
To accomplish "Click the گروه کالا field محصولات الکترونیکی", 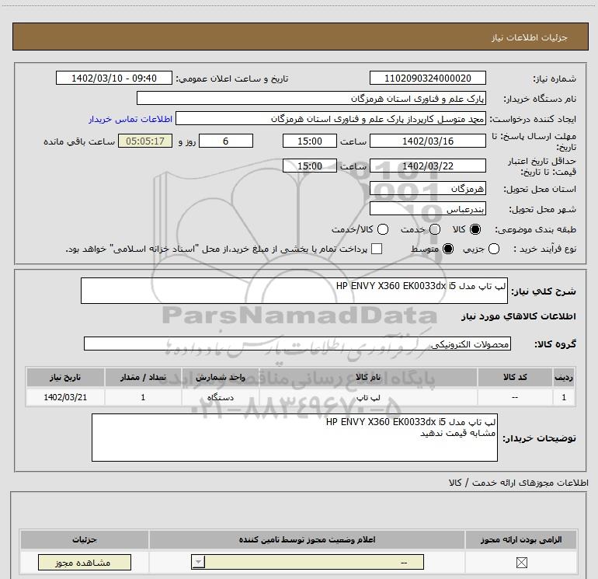I will click(297, 344).
